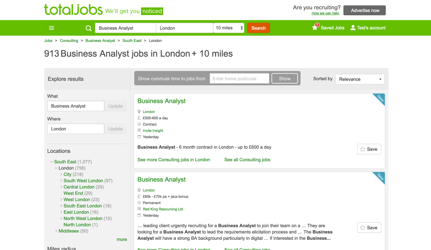This screenshot has width=431, height=250.
Task: Click the Where filter input field
Action: 76,129
